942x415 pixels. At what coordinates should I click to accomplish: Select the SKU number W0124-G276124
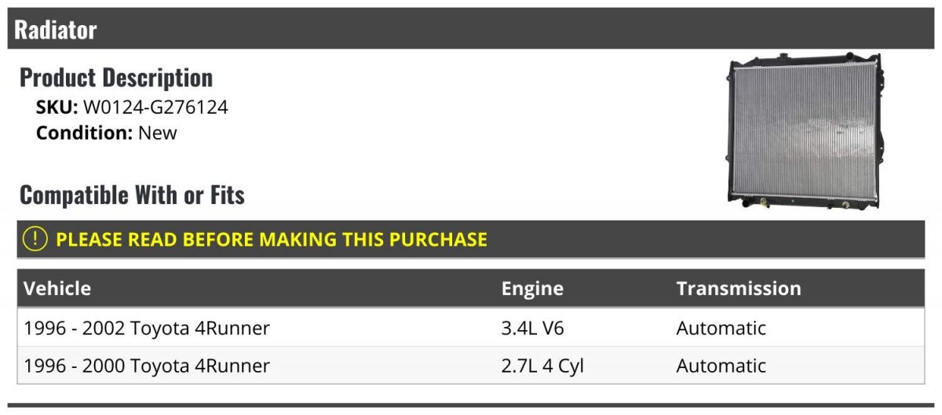pos(155,107)
